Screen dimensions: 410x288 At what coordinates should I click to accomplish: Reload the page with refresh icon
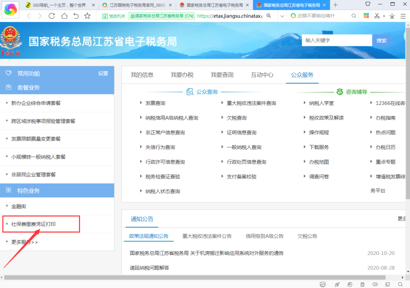pos(52,16)
